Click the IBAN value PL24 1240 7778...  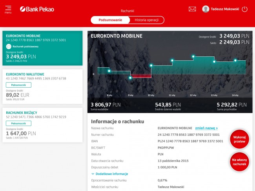pos(190,141)
